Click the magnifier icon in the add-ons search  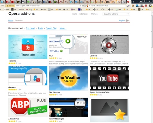(128, 14)
